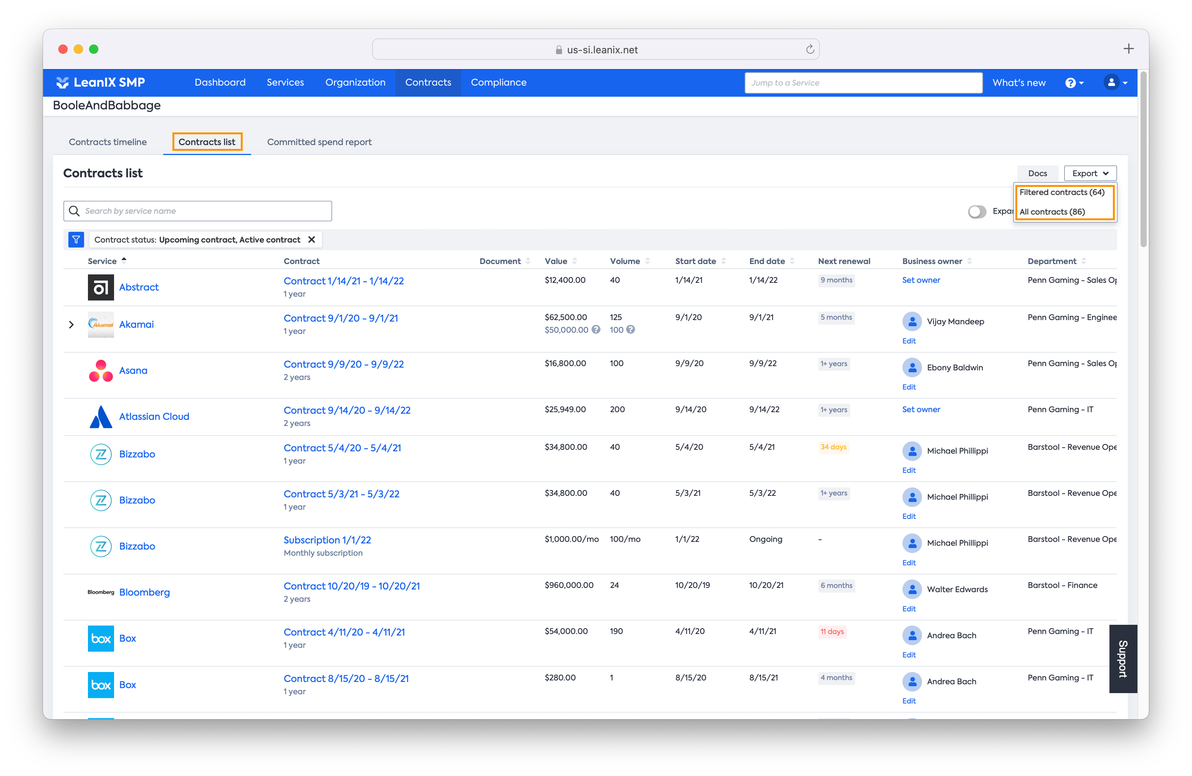The height and width of the screenshot is (776, 1192).
Task: Remove the Contract status filter with X
Action: tap(311, 240)
